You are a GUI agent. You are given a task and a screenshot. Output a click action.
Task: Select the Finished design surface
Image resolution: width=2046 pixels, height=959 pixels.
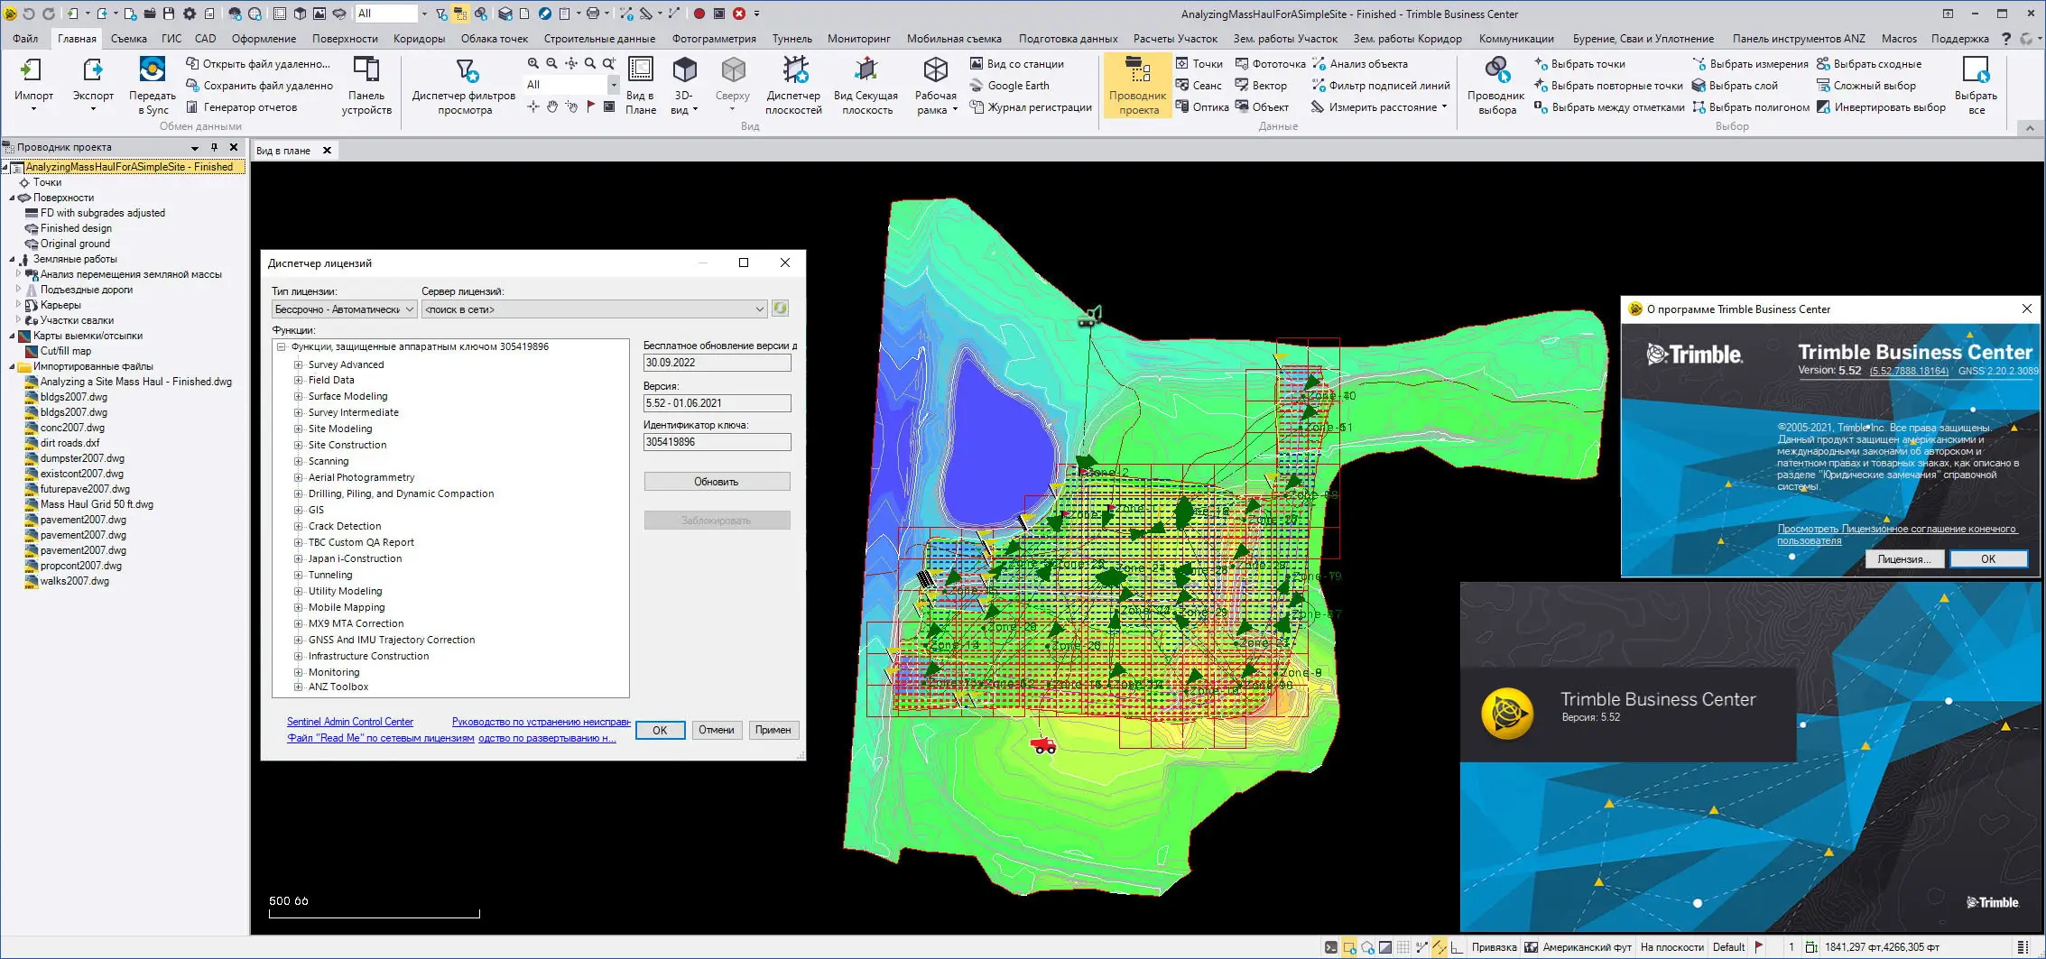click(x=76, y=228)
